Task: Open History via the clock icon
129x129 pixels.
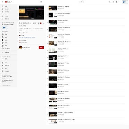Action: pyautogui.click(x=2, y=19)
